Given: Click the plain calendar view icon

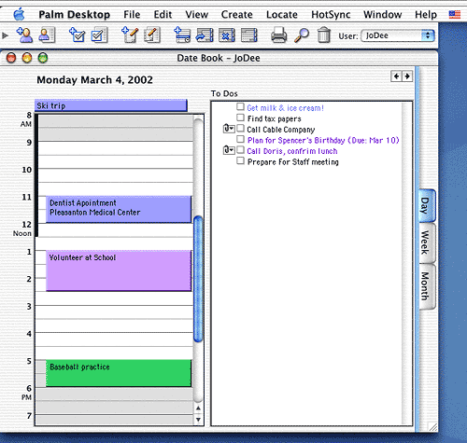Looking at the screenshot, I should tap(249, 35).
